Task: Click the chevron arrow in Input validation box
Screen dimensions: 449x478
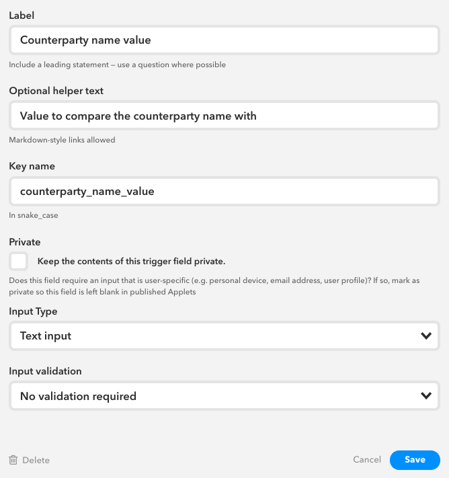Action: (426, 396)
